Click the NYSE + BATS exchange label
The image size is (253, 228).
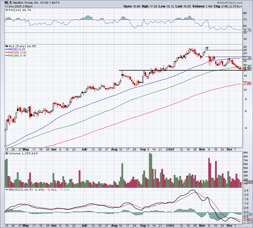pyautogui.click(x=50, y=3)
